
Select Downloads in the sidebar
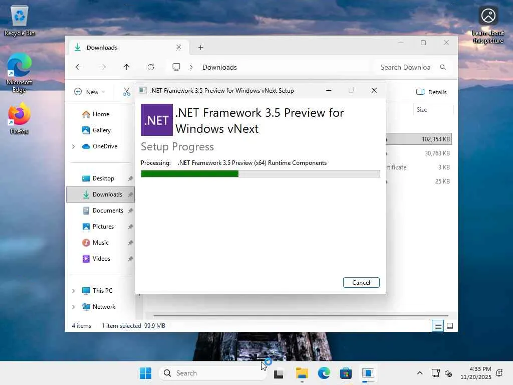[x=101, y=195]
